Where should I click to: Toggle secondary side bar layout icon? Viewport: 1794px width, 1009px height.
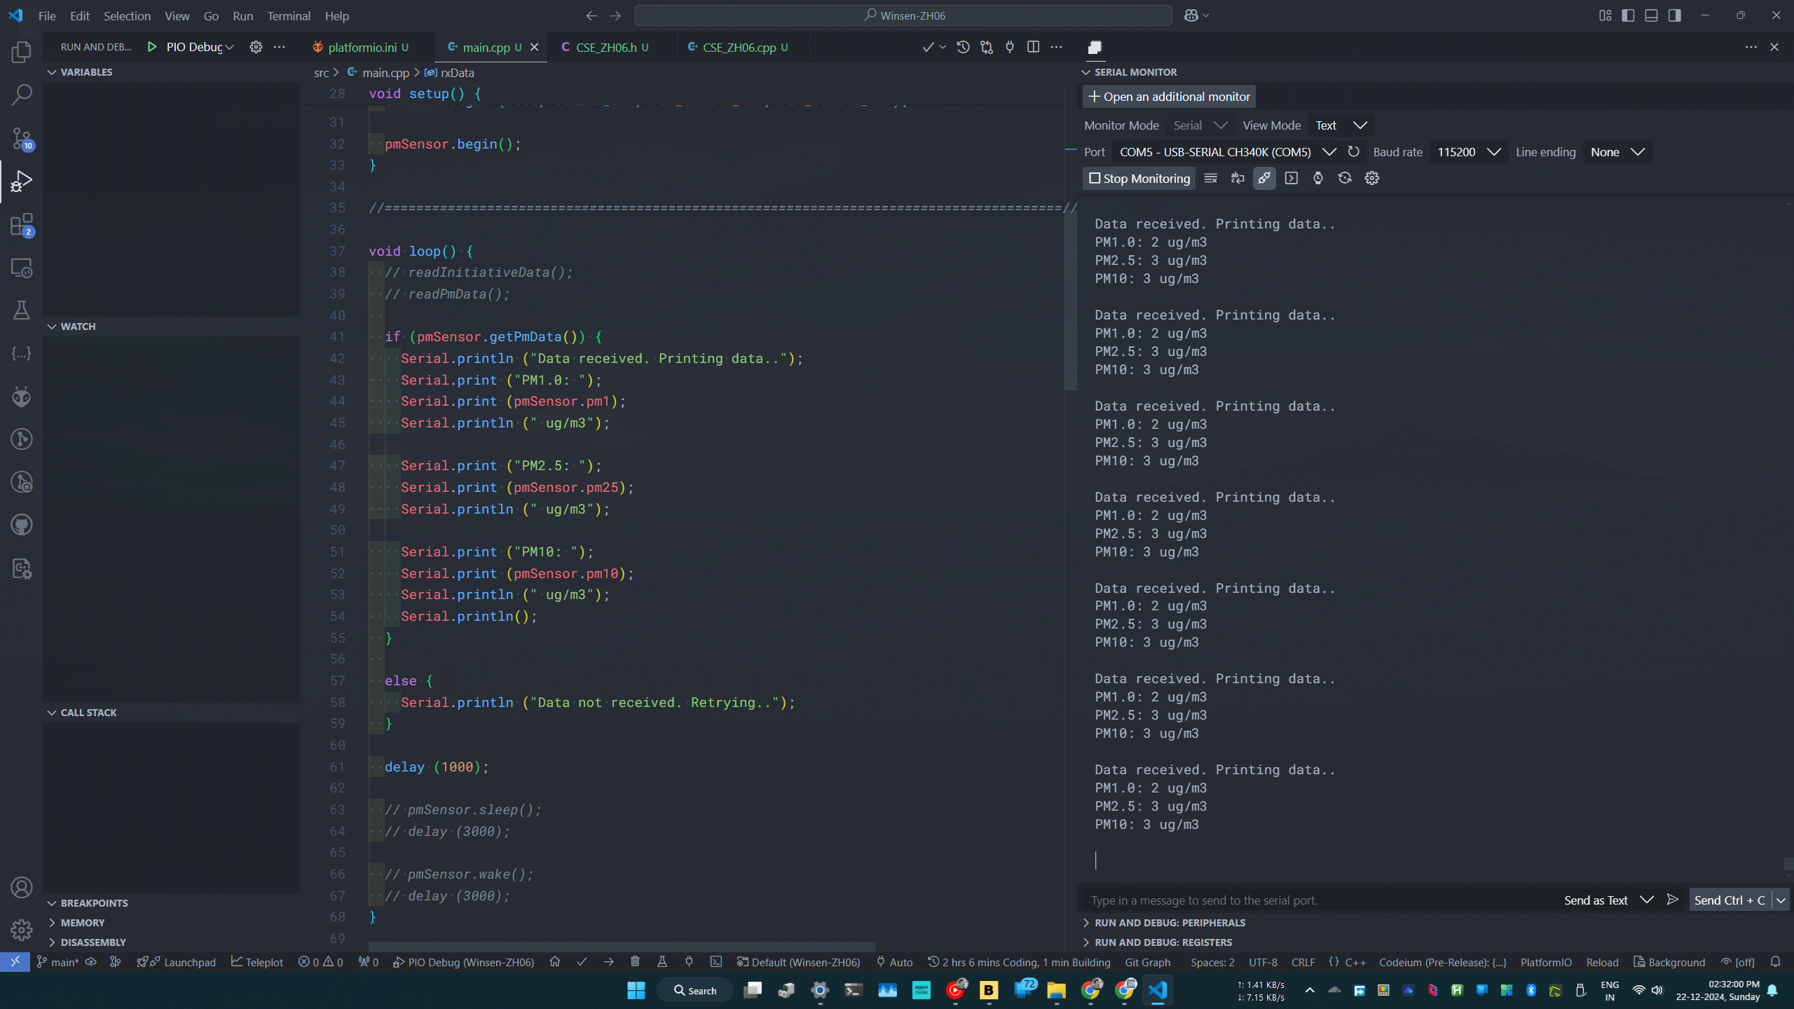point(1674,15)
